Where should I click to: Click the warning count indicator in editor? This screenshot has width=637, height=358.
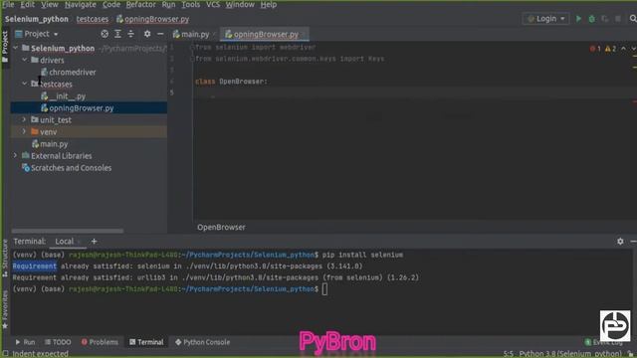point(611,49)
